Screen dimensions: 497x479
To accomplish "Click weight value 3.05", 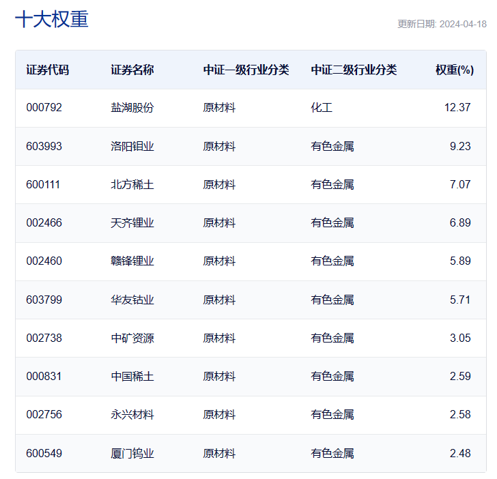I will point(460,338).
